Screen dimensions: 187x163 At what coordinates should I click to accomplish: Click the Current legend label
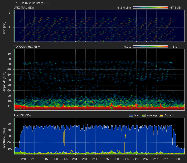pyautogui.click(x=169, y=115)
